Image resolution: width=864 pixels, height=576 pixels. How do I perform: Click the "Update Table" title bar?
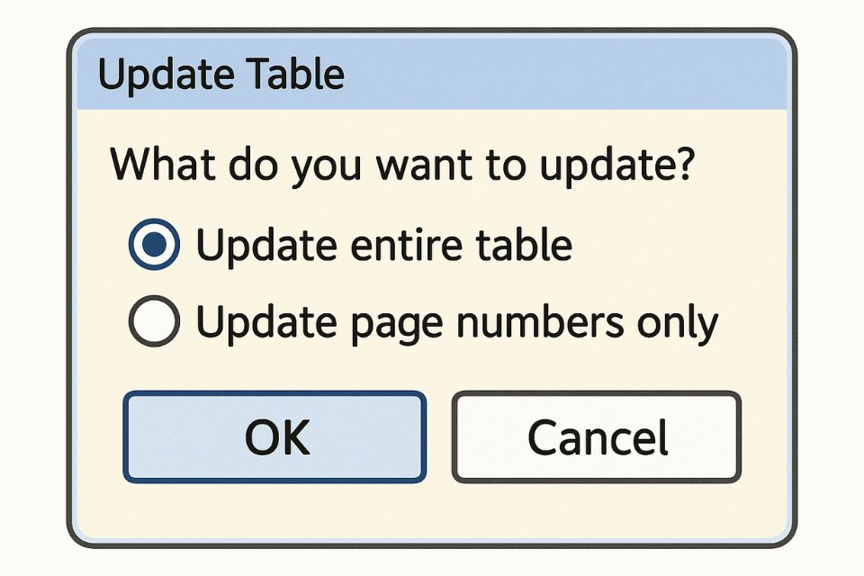click(432, 76)
